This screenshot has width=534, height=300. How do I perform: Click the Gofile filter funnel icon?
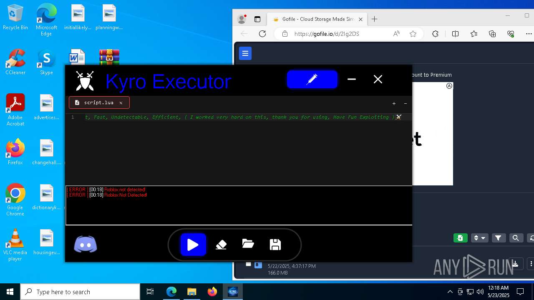(498, 238)
